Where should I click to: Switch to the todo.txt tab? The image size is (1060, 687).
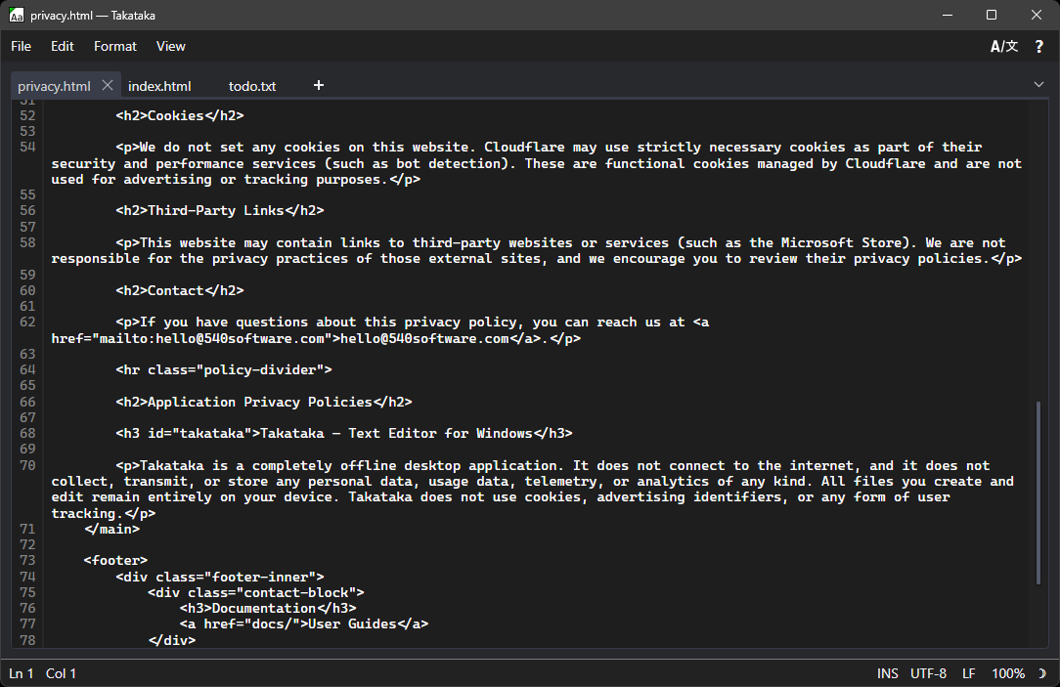point(252,86)
